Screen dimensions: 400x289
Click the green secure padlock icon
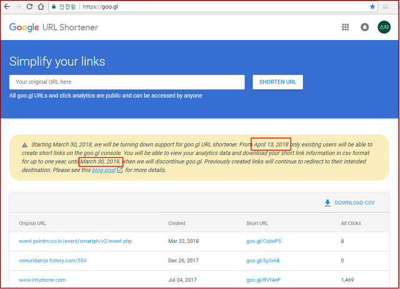point(54,6)
